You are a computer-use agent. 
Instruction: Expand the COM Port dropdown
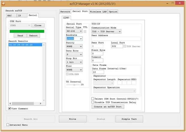20,25
